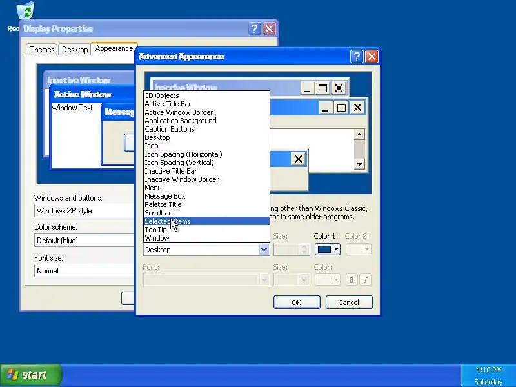Click preview active window maximize button
Screen dimensions: 516x387
click(341, 108)
